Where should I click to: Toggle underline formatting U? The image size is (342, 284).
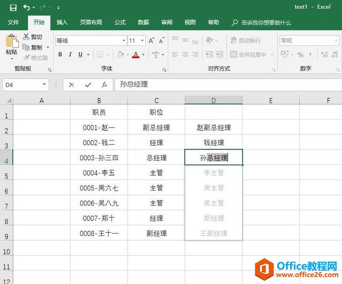coord(81,54)
